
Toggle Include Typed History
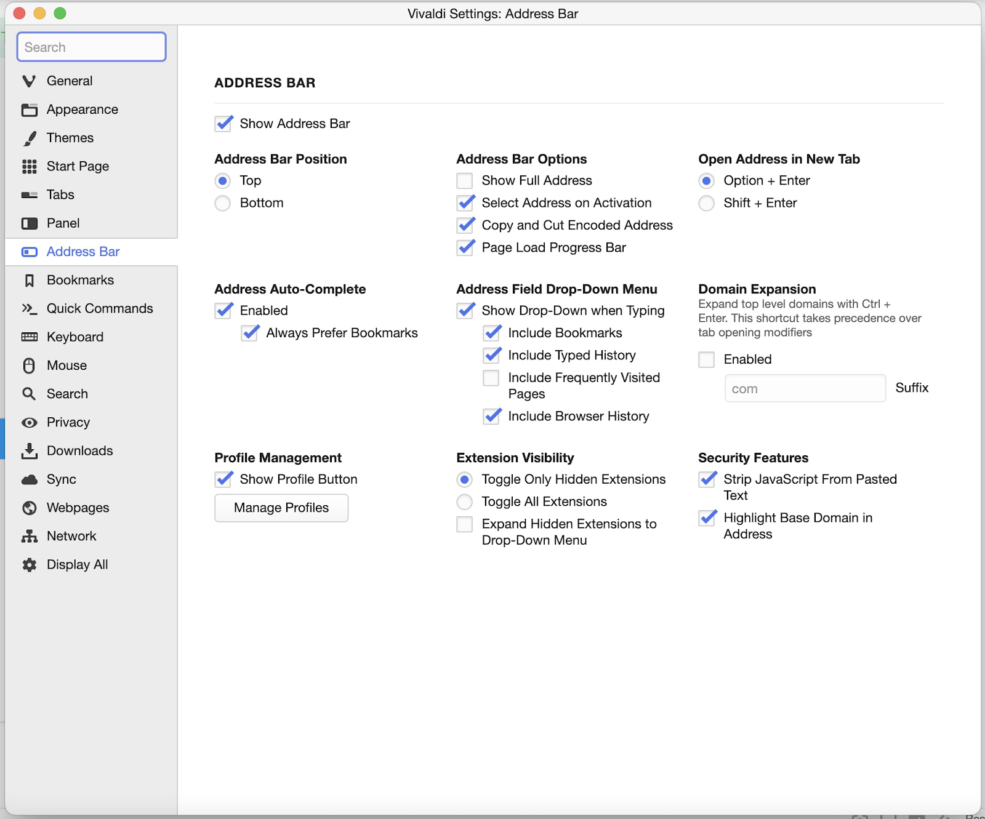tap(492, 355)
